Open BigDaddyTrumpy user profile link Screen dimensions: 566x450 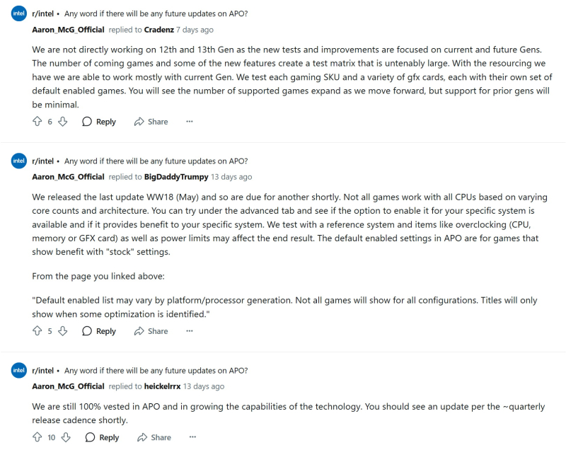pyautogui.click(x=176, y=177)
